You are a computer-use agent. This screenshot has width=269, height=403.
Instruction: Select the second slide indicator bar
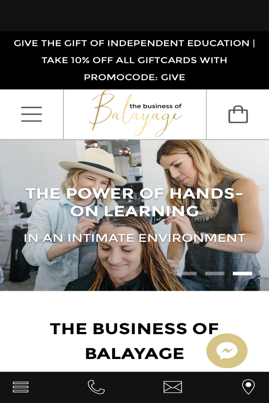(x=215, y=273)
